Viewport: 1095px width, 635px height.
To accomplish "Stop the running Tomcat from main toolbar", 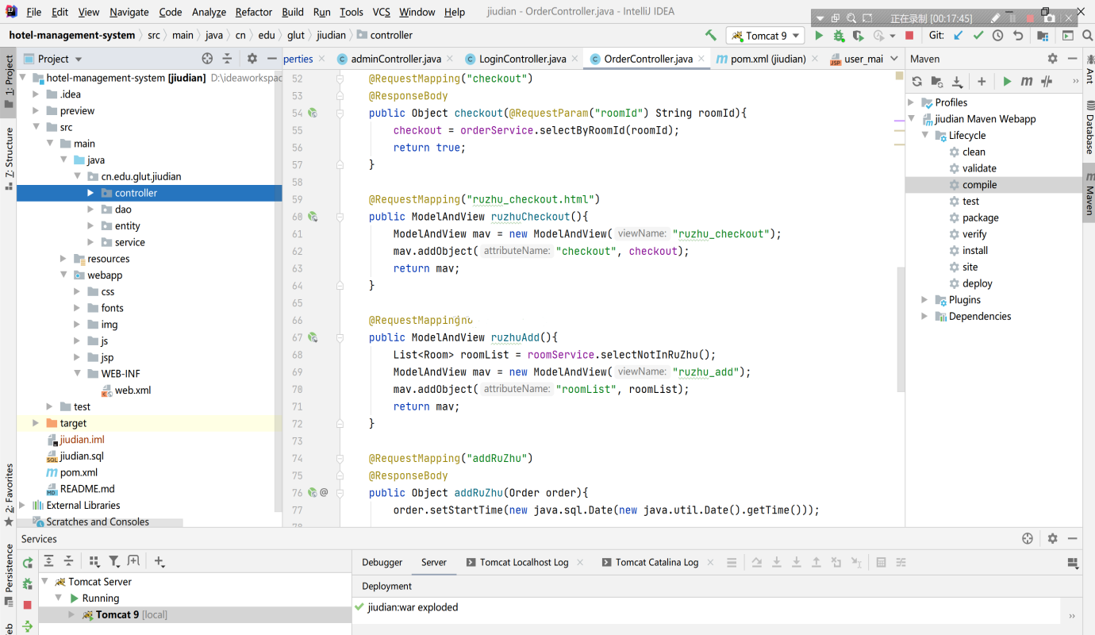I will click(909, 36).
